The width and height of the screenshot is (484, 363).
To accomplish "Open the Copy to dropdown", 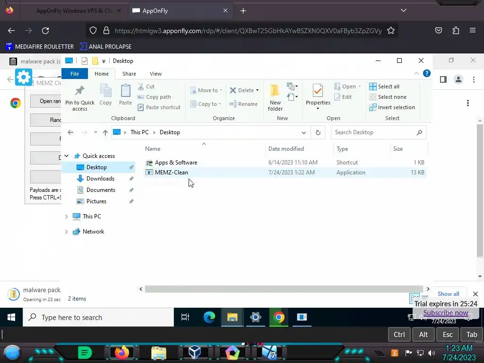I will click(206, 104).
